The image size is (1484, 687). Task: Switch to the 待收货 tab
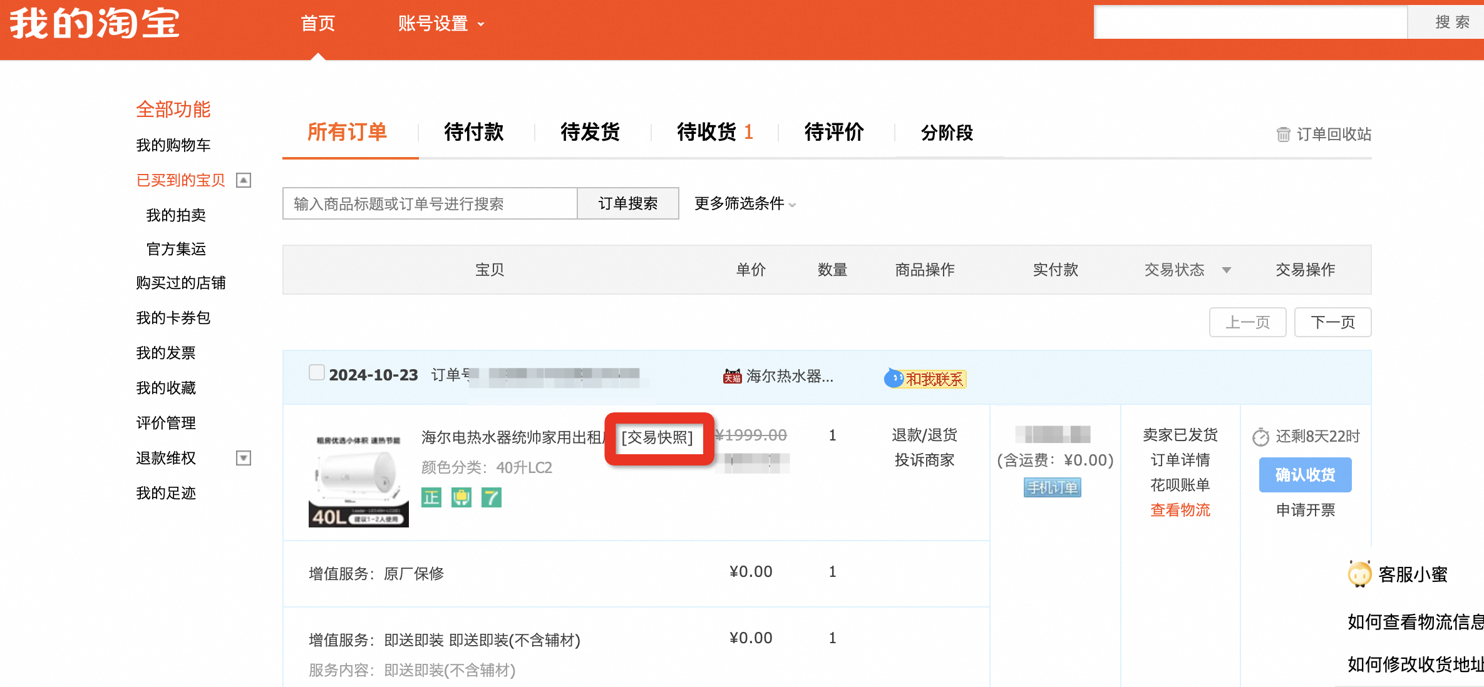tap(715, 133)
